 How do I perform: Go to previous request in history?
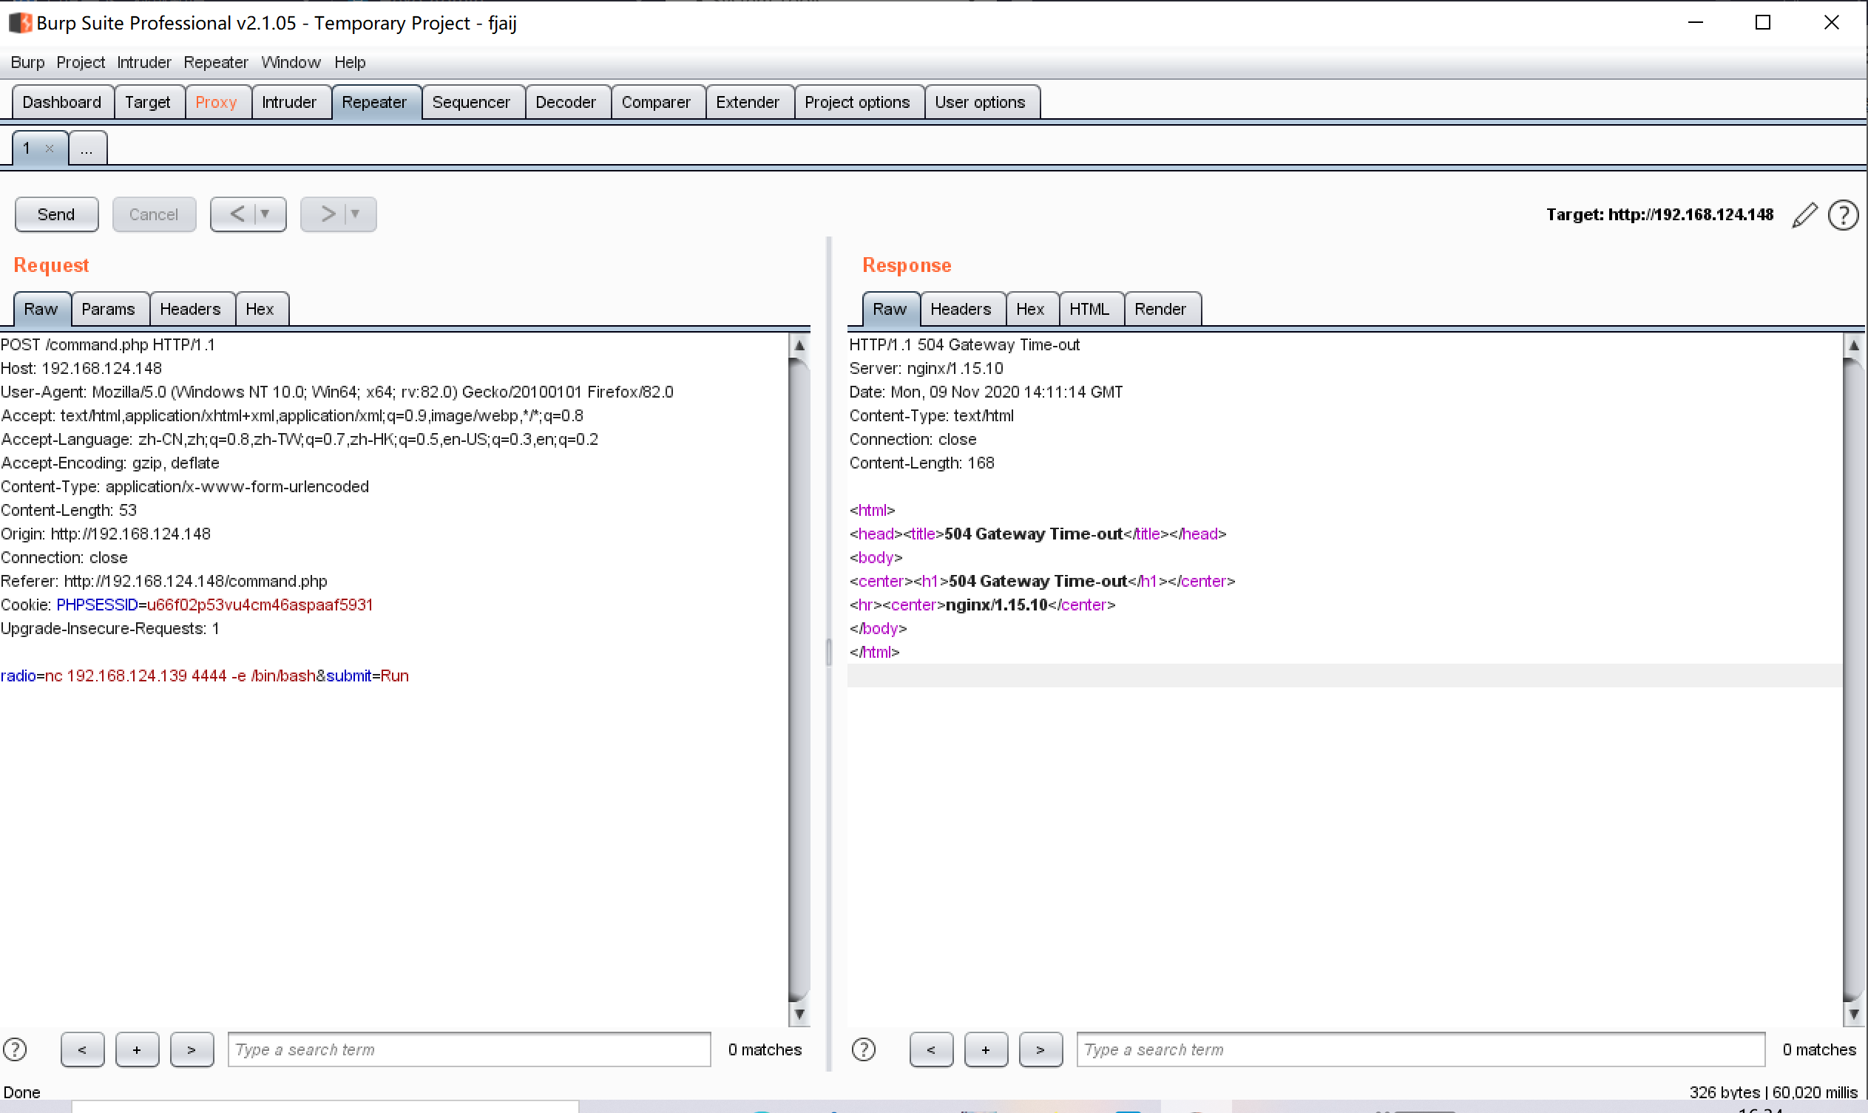(x=237, y=214)
